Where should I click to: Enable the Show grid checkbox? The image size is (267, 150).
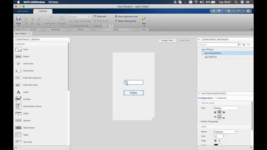coord(95,16)
